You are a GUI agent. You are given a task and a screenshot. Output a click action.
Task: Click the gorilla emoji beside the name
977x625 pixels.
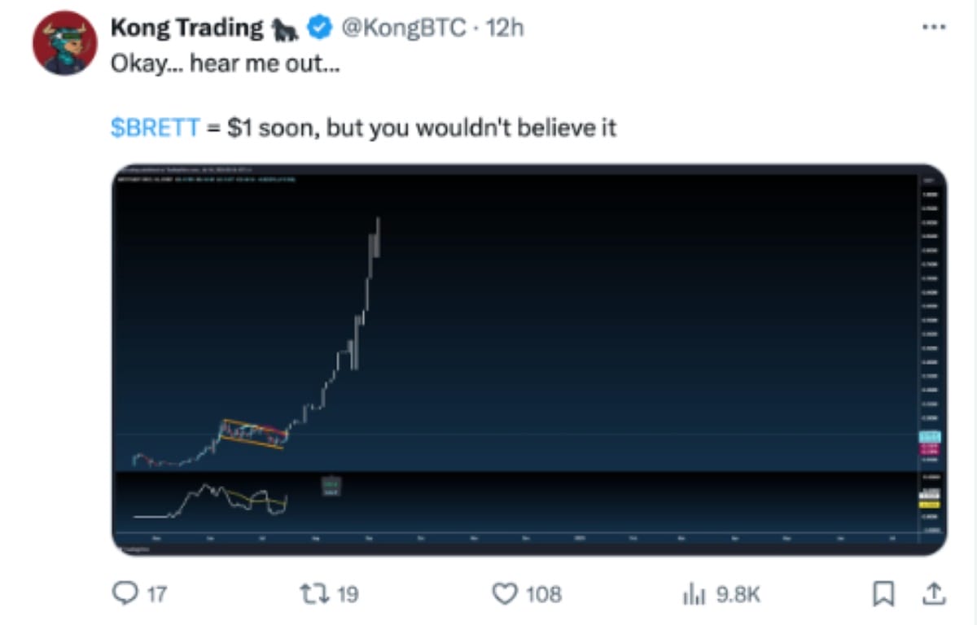pos(285,29)
